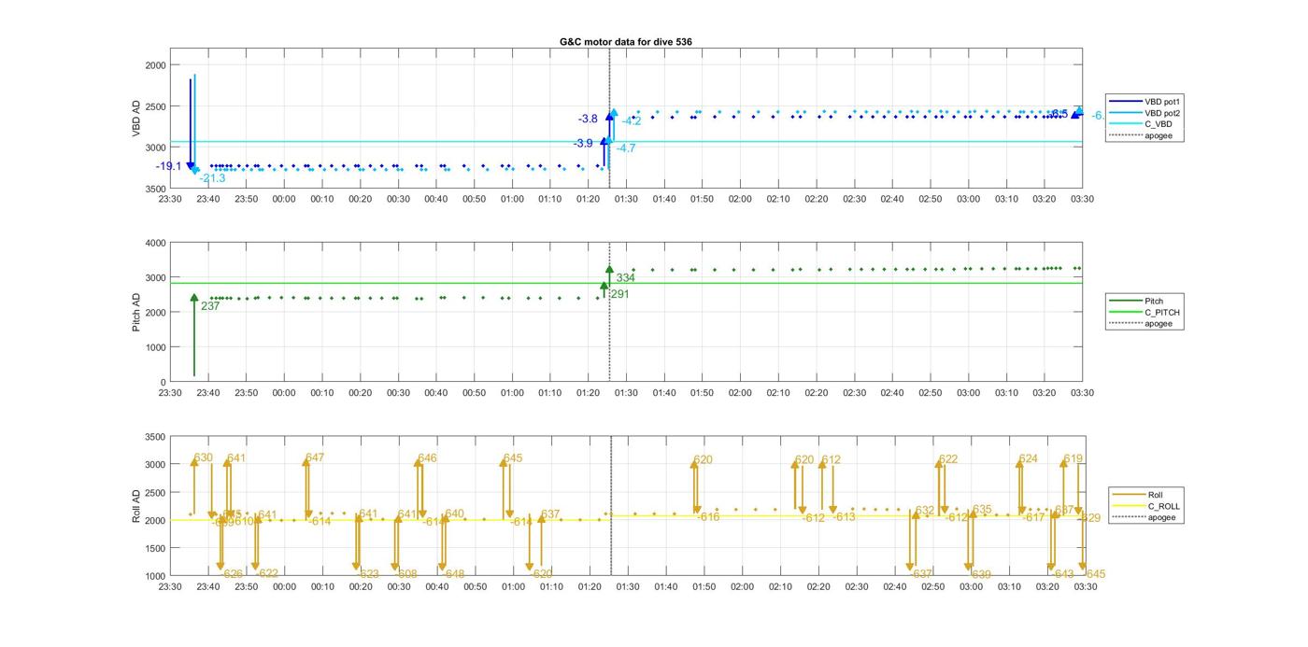This screenshot has width=1308, height=647.
Task: Click the '4000' tick on the Pitch axis
Action: [155, 243]
